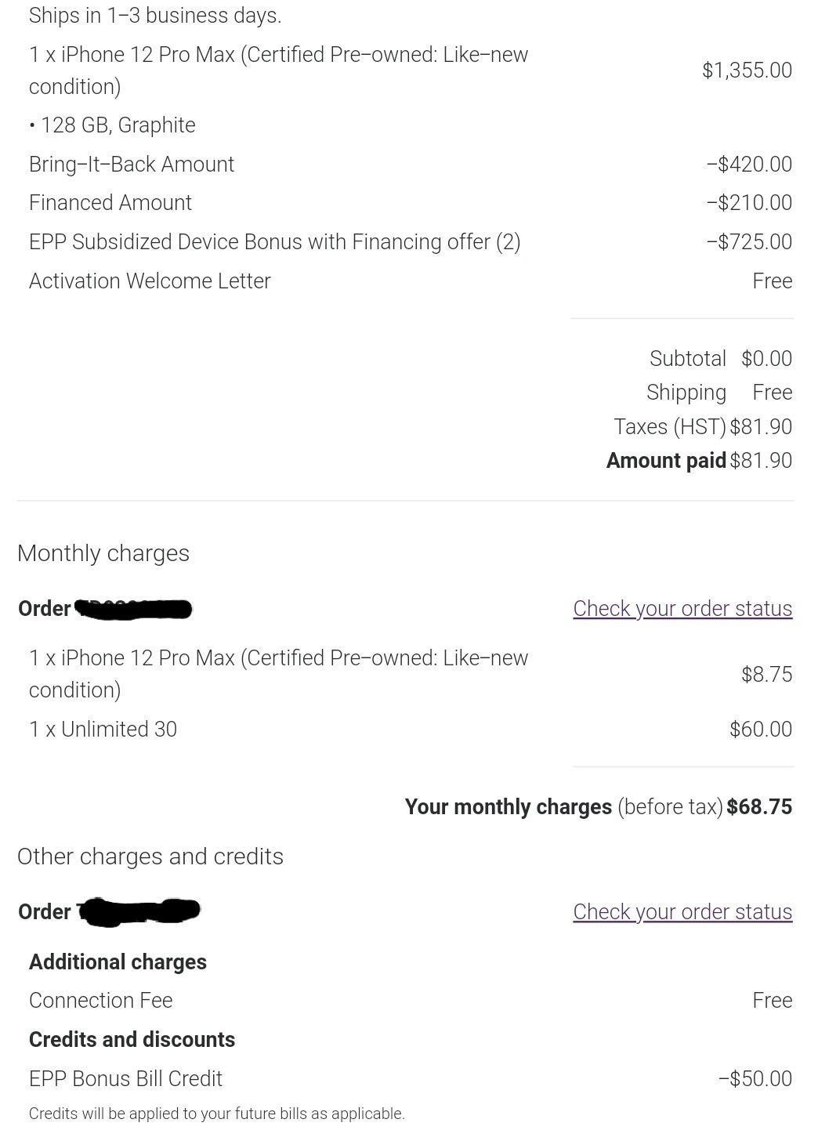Select the 'Unlimited 30' plan line
This screenshot has height=1130, width=818.
(103, 730)
